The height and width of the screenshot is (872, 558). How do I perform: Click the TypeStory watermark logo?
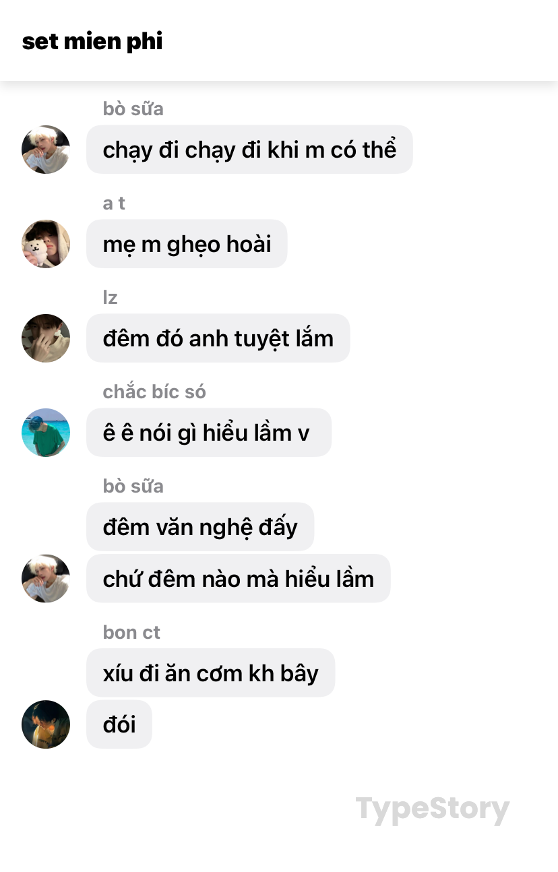point(433,809)
